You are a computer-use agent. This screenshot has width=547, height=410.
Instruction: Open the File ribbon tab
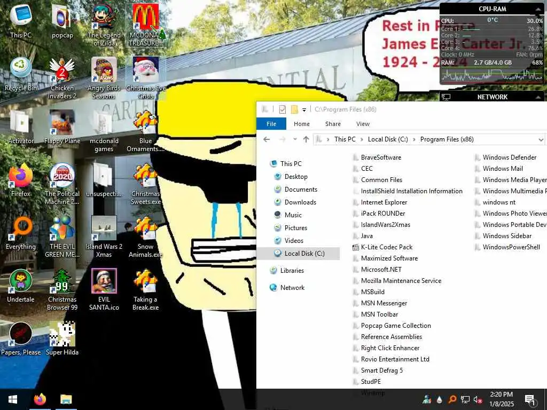(271, 124)
